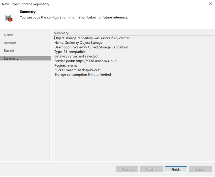Click the Type: S3-compatible line
The height and width of the screenshot is (177, 215).
point(70,52)
